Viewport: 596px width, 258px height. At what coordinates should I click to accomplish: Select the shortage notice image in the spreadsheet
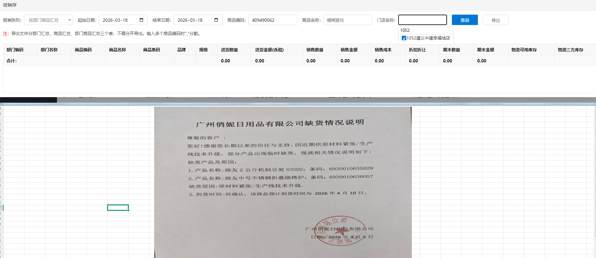coord(283,182)
